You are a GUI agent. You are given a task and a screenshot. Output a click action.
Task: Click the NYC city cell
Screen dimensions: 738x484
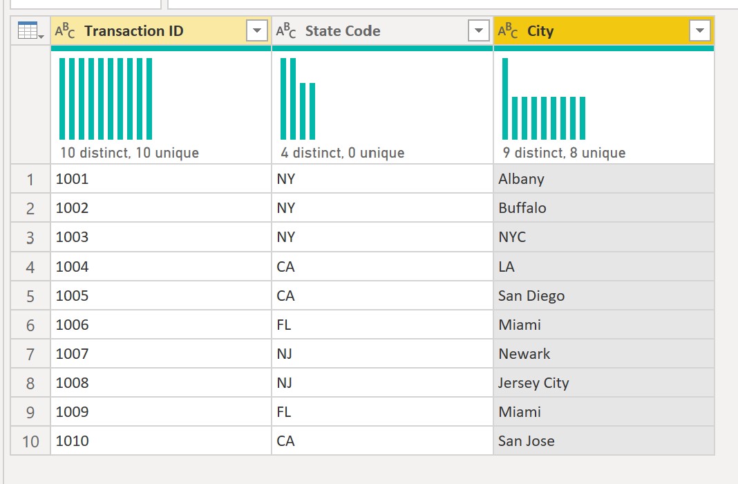[604, 237]
